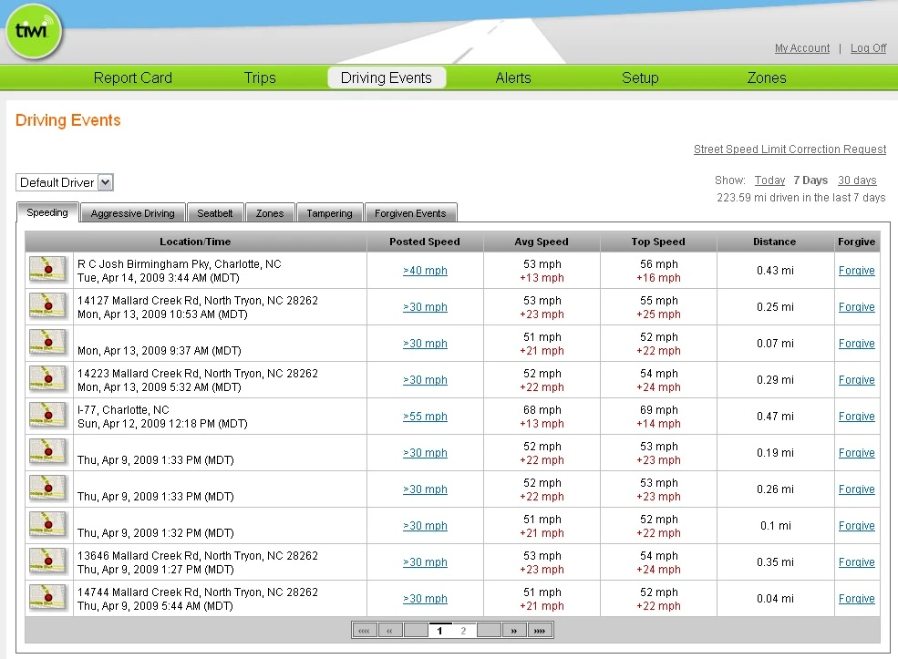Go to next page of results
The height and width of the screenshot is (659, 898).
[514, 631]
